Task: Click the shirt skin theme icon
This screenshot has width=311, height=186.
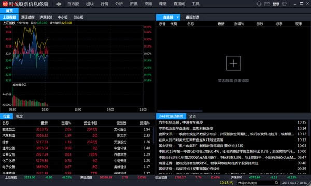Action: click(285, 4)
